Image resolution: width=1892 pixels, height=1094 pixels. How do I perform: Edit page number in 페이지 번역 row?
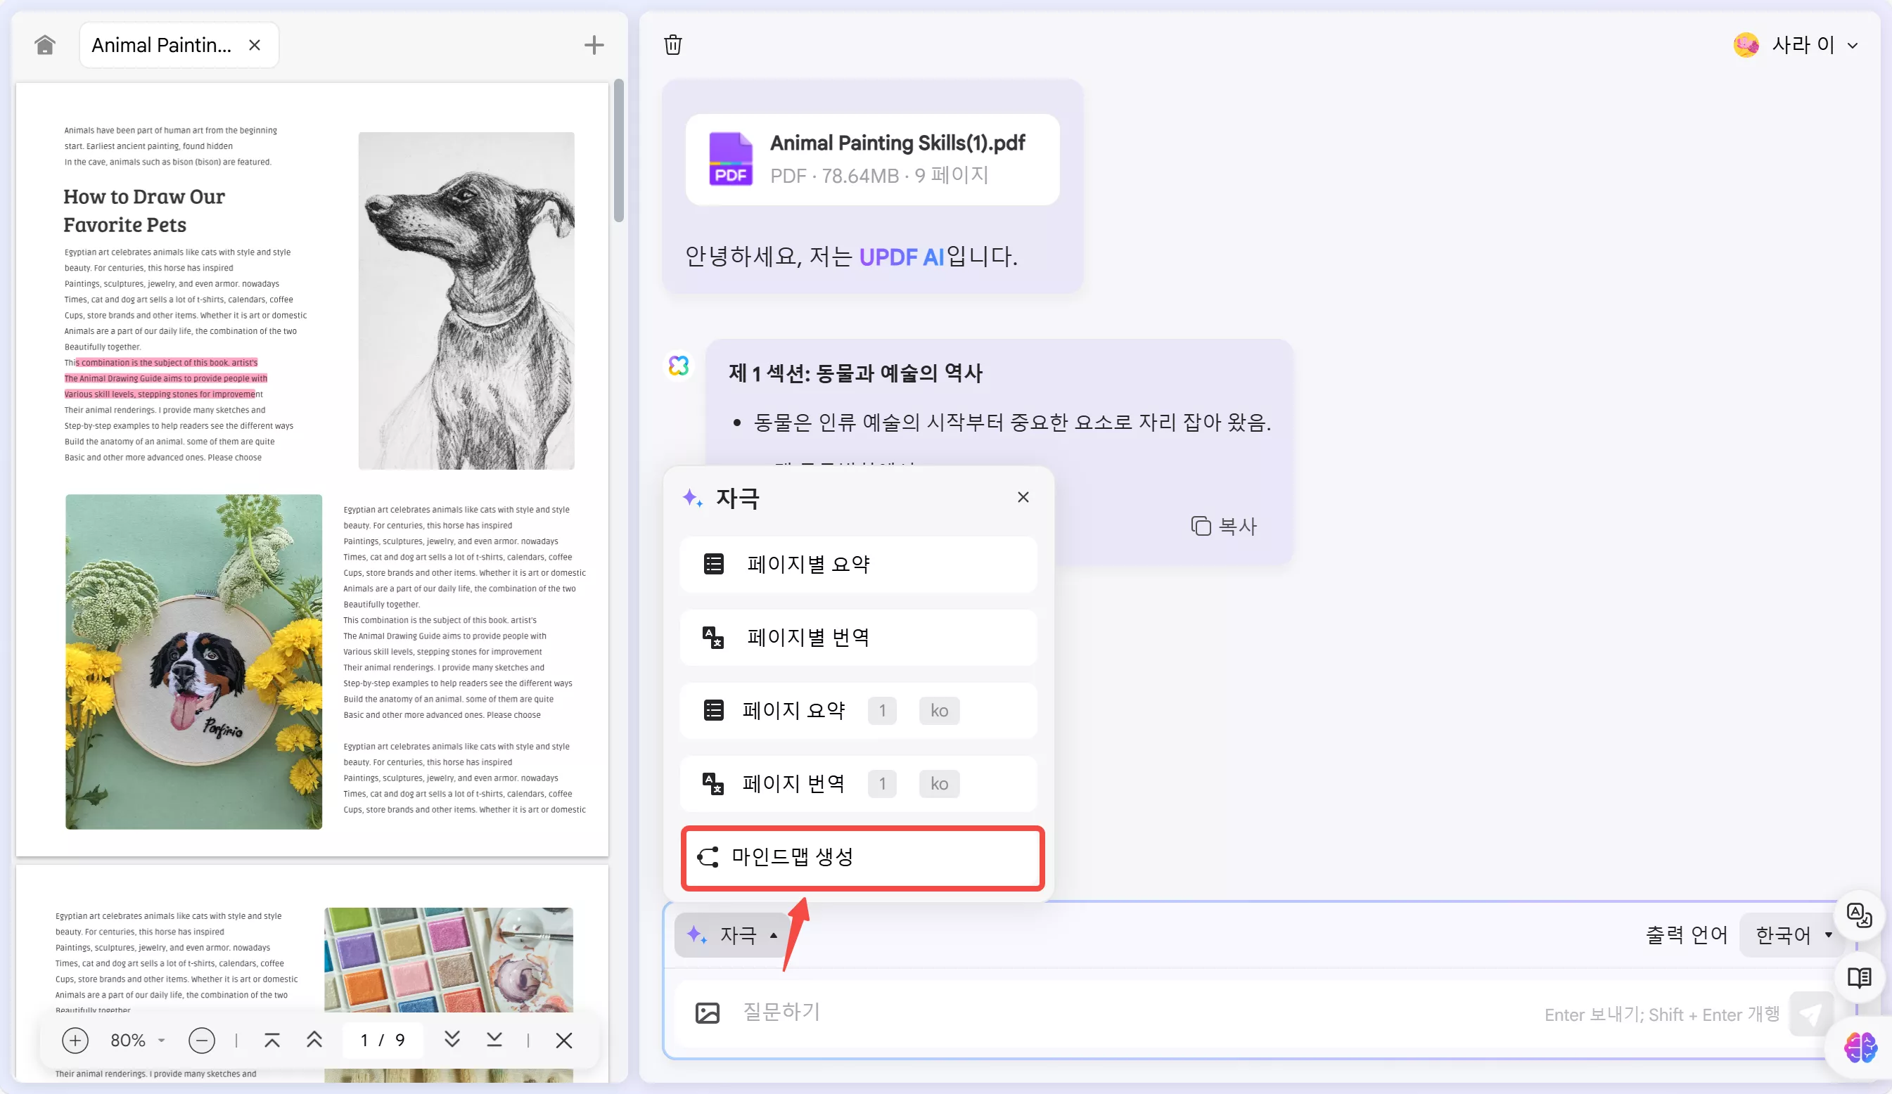pyautogui.click(x=882, y=784)
